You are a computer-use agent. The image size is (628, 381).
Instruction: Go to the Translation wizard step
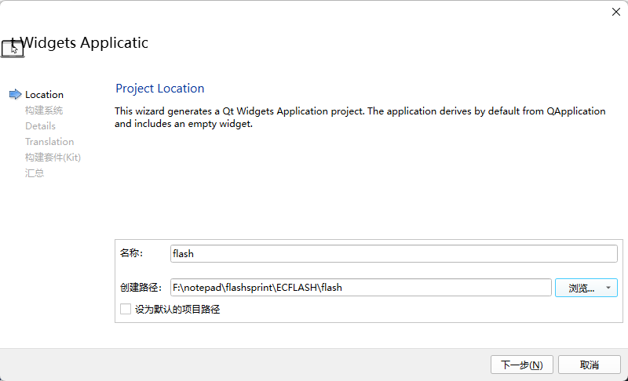49,142
